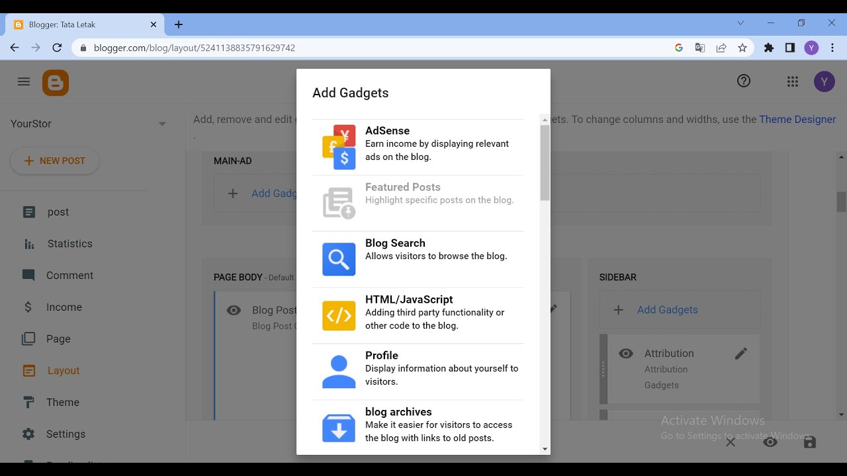The height and width of the screenshot is (476, 847).
Task: Click the plus icon in the MAIN-AD section
Action: [x=233, y=194]
